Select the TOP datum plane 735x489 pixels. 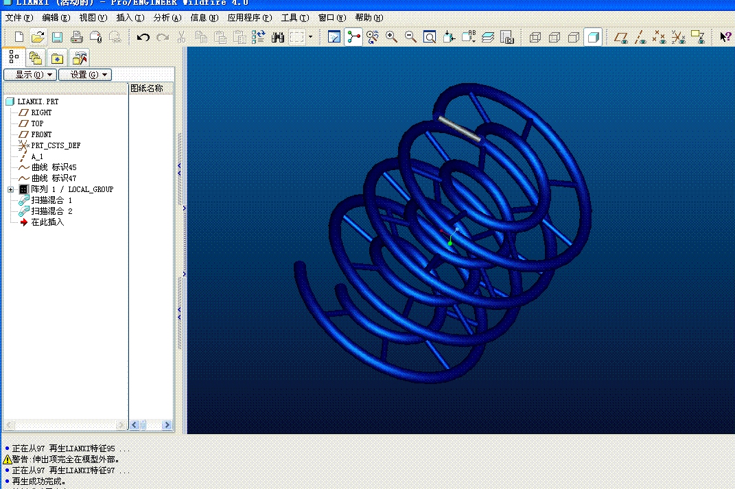31,123
